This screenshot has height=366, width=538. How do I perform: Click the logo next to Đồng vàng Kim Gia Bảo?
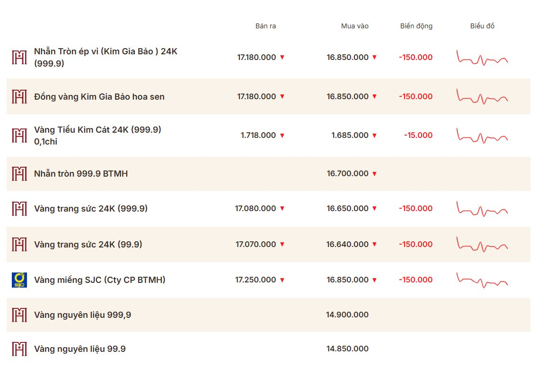(19, 97)
